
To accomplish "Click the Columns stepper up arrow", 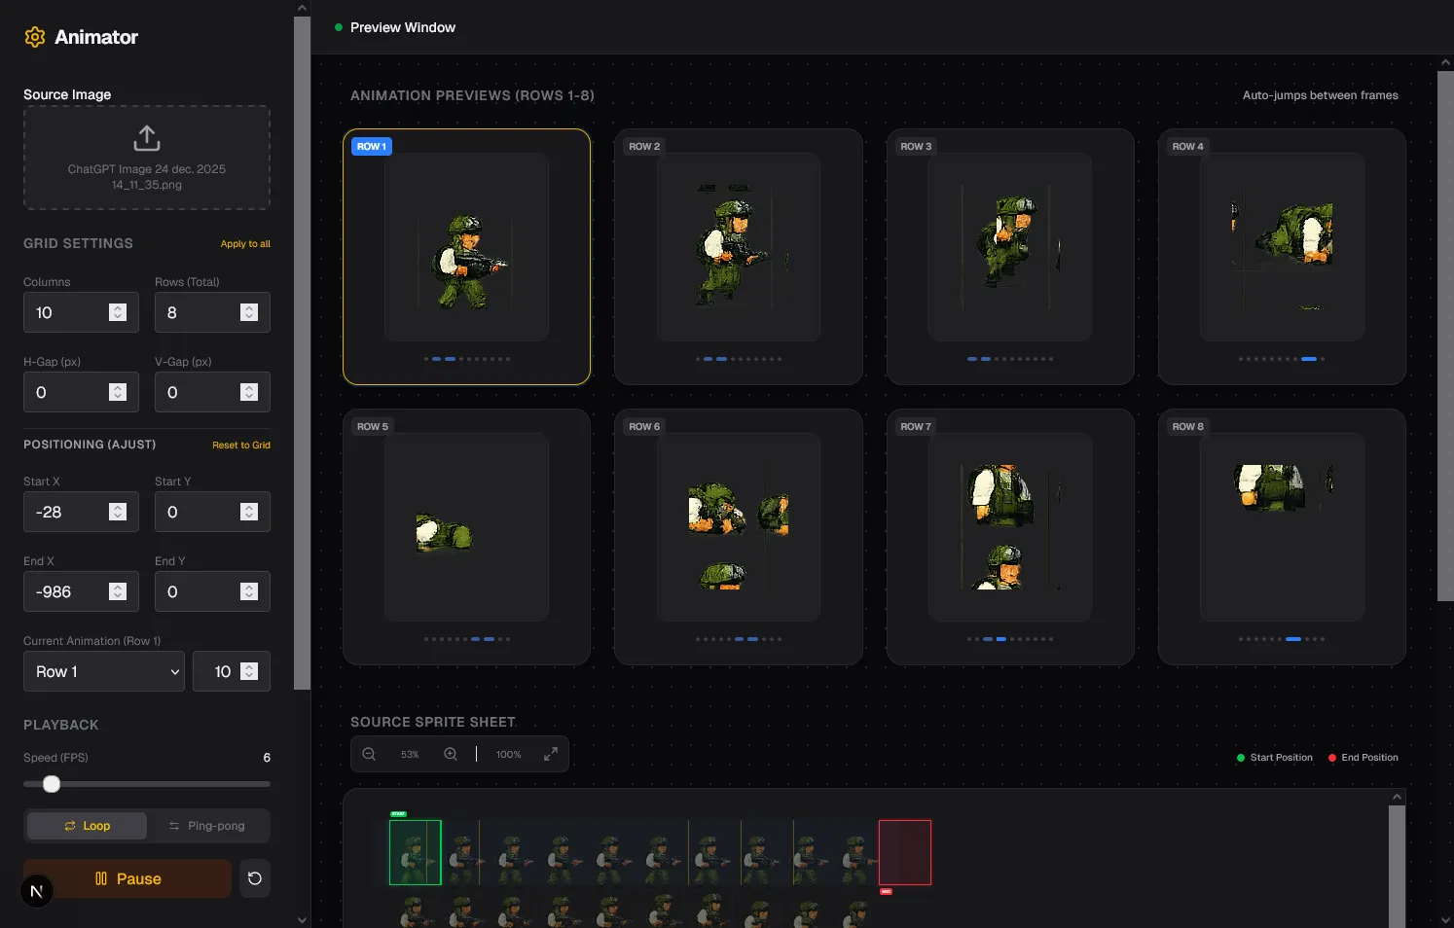I will (118, 306).
